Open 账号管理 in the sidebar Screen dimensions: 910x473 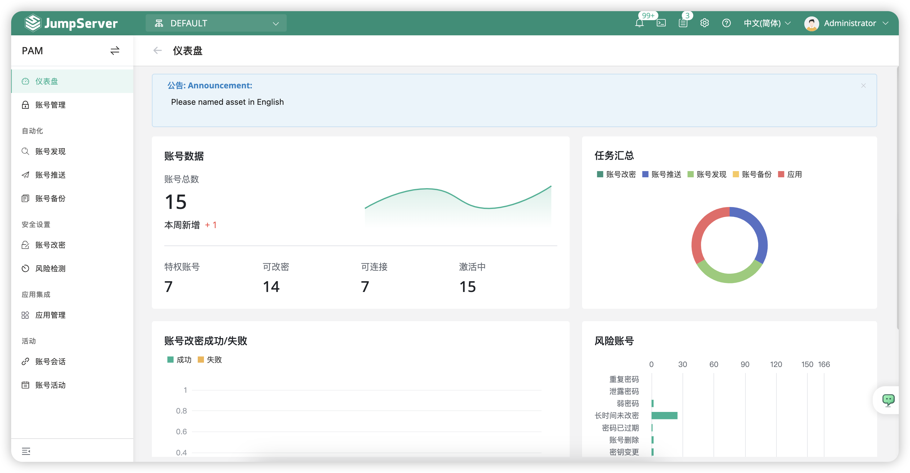[x=51, y=105]
